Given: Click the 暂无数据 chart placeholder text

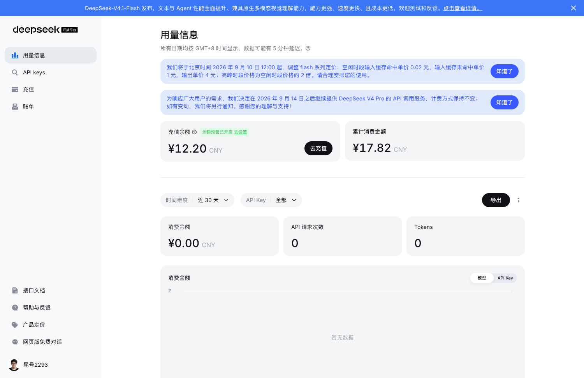Looking at the screenshot, I should coord(343,338).
